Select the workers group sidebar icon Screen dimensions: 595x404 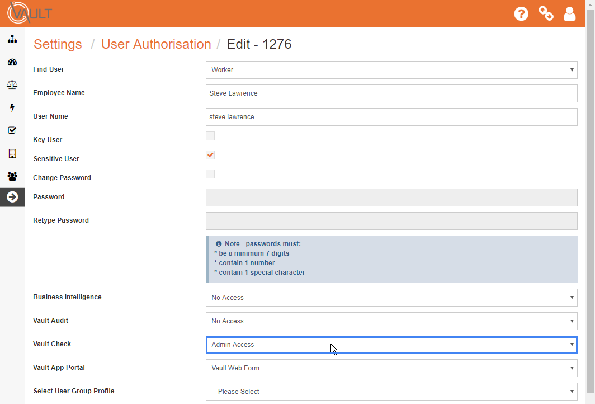[x=12, y=176]
